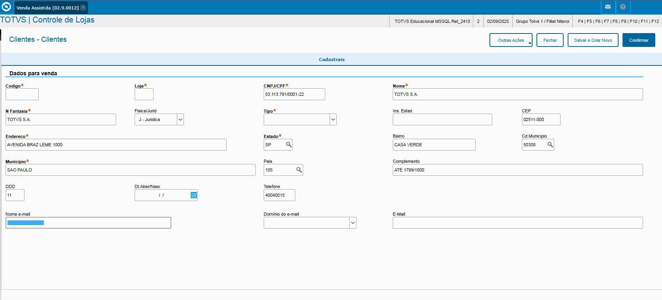Expand the Fisica/Jurid dropdown

(x=180, y=119)
